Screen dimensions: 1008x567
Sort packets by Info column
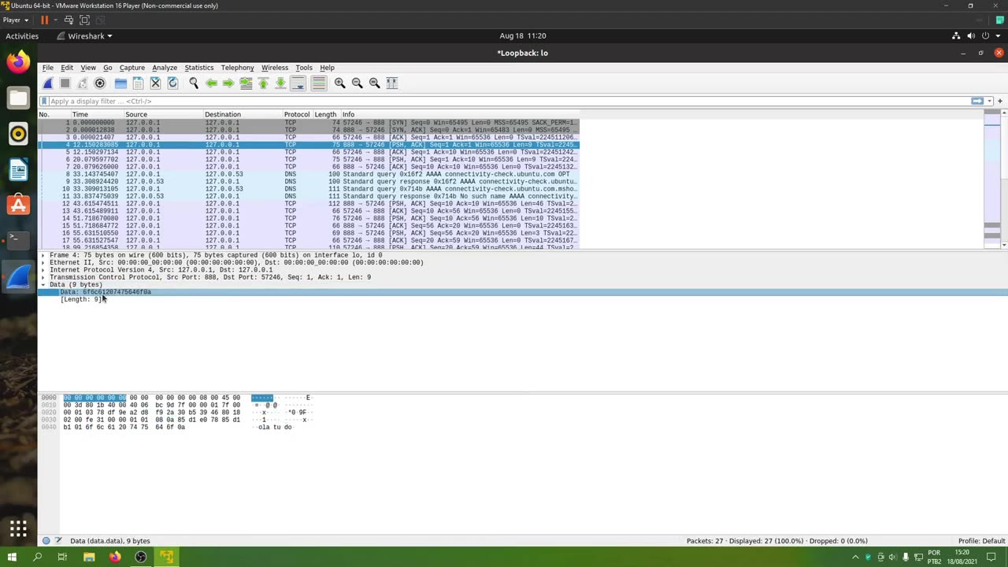tap(461, 114)
